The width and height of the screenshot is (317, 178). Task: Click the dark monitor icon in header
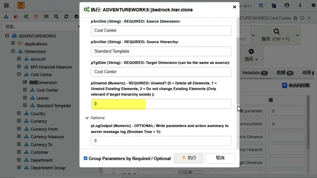click(x=274, y=6)
